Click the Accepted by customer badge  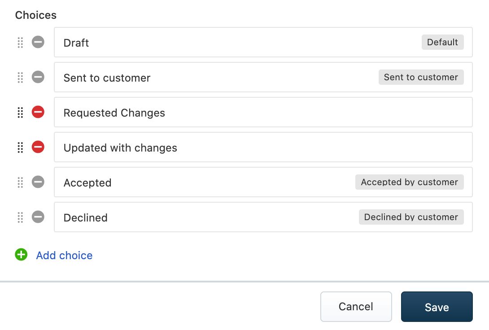[x=409, y=182]
